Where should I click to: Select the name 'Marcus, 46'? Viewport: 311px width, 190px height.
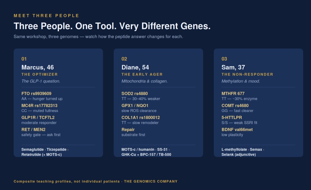pos(37,67)
